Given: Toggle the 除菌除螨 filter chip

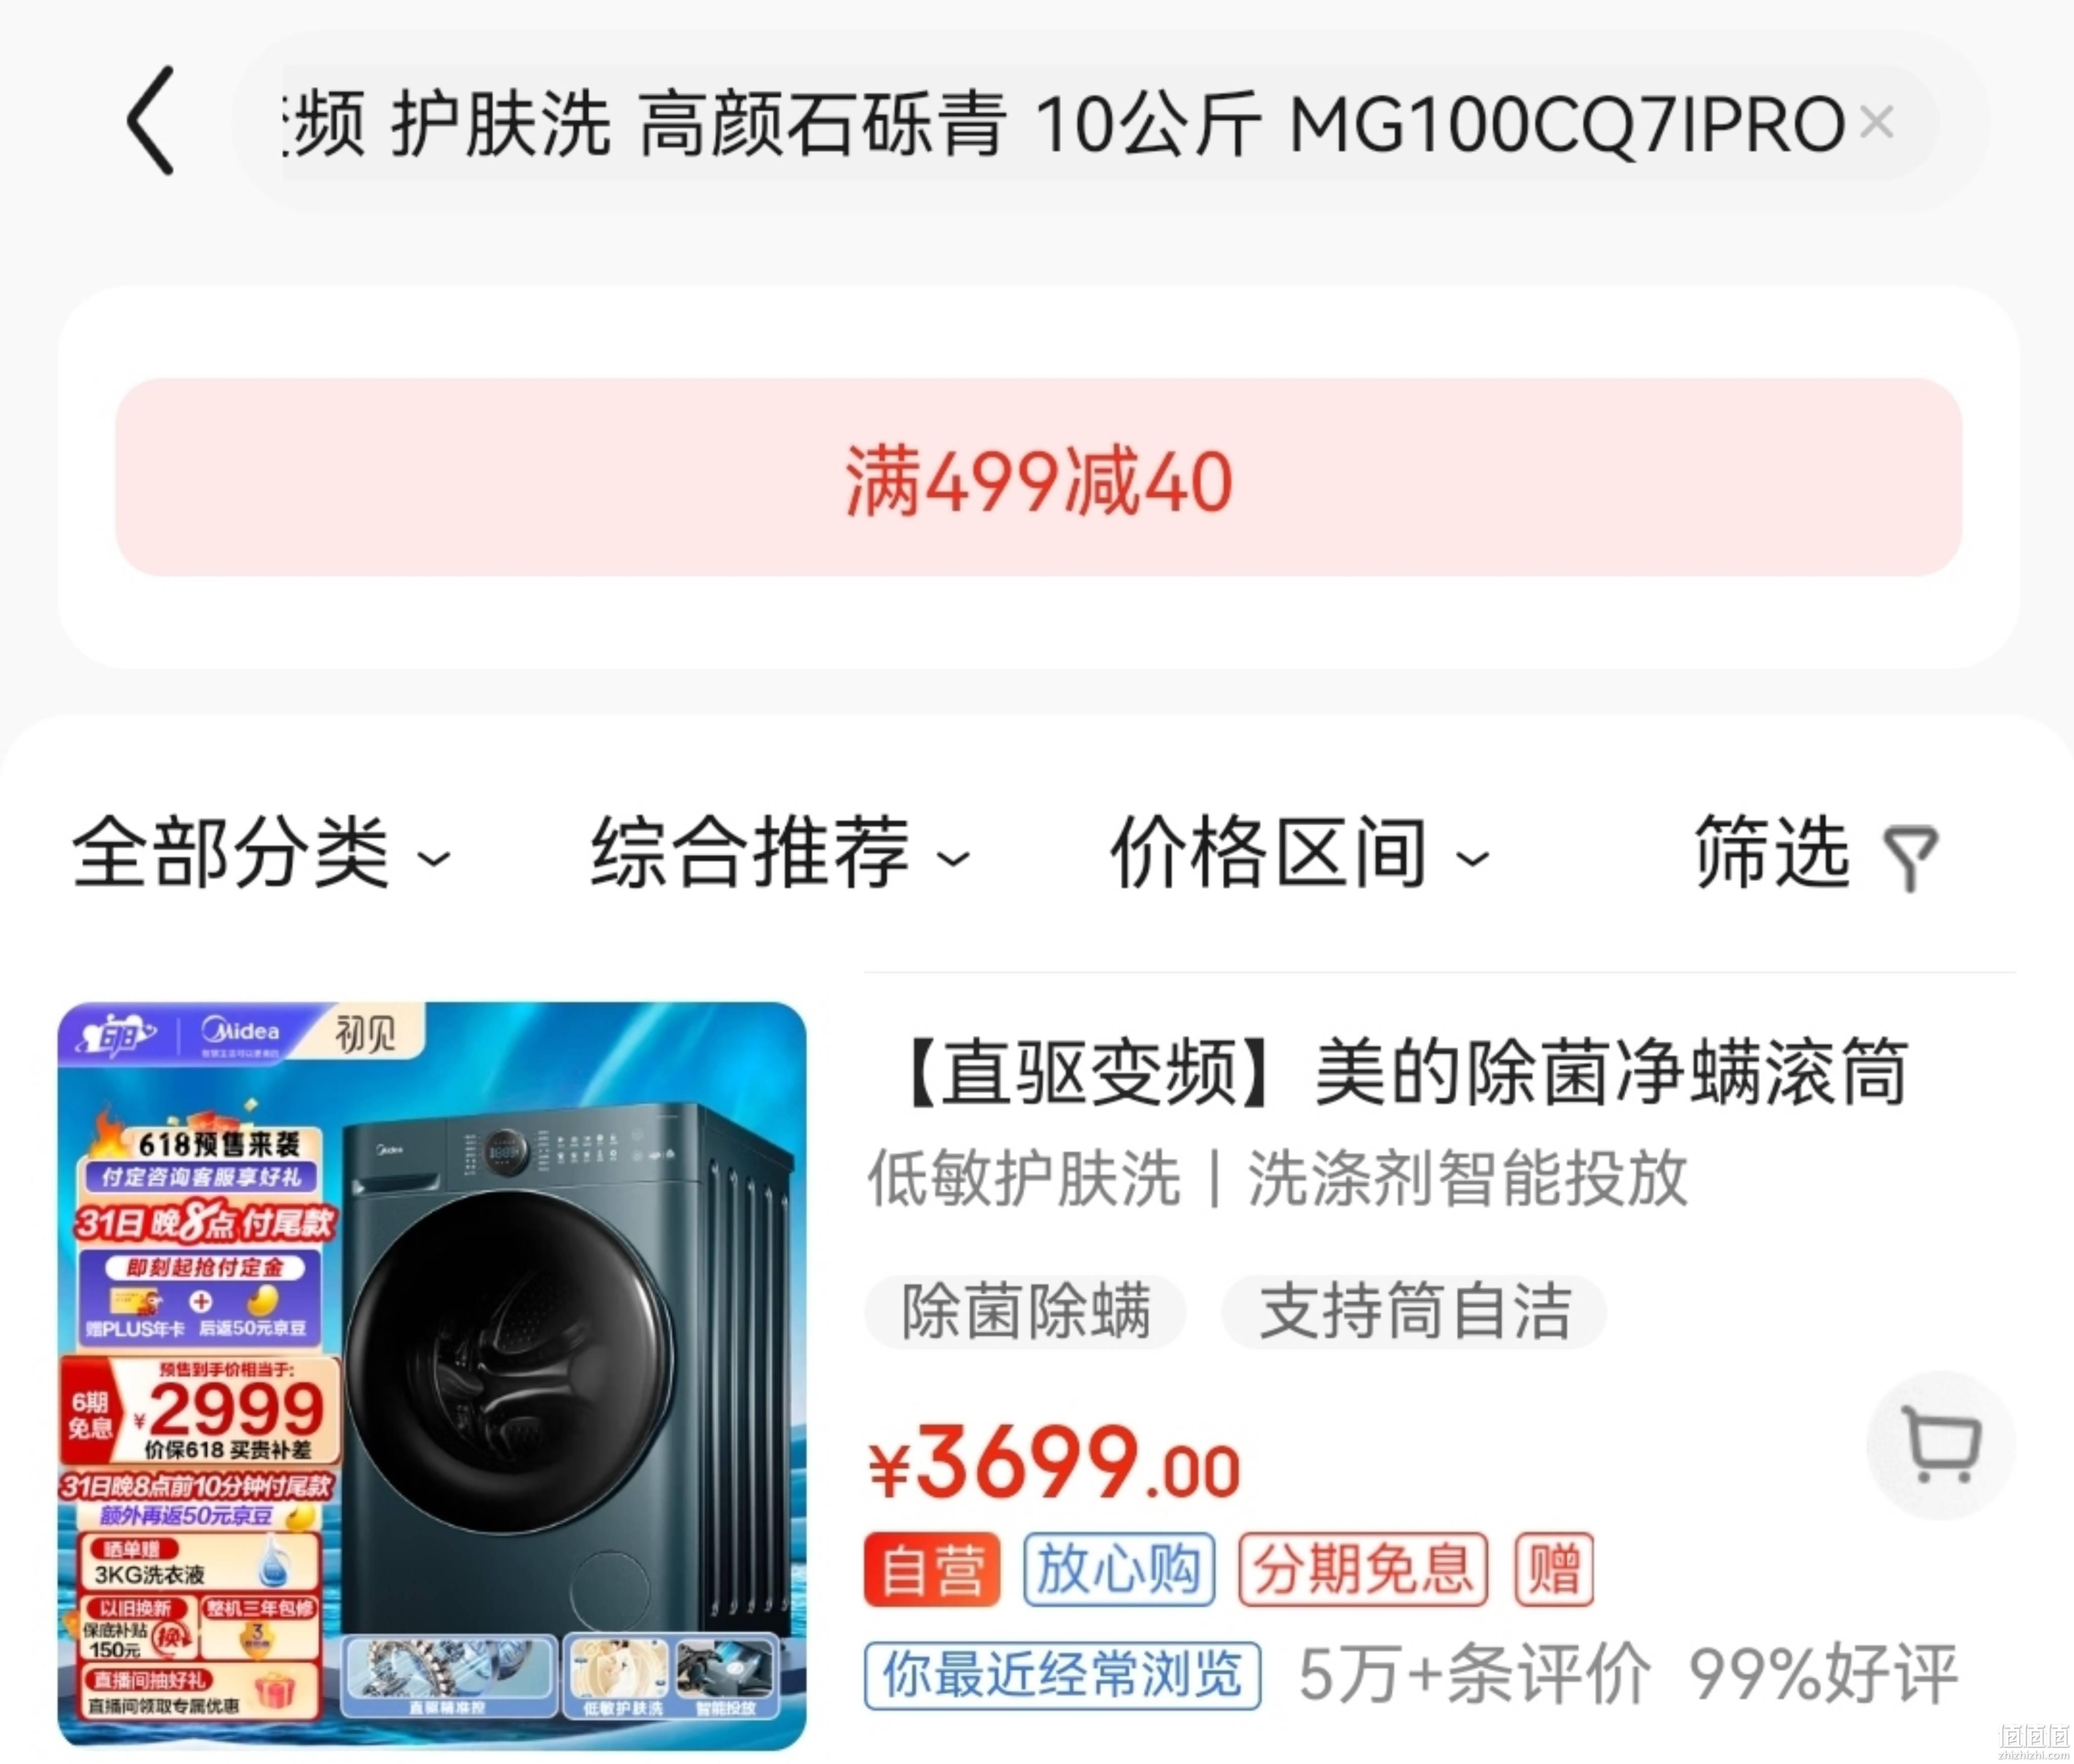Looking at the screenshot, I should tap(1025, 1311).
